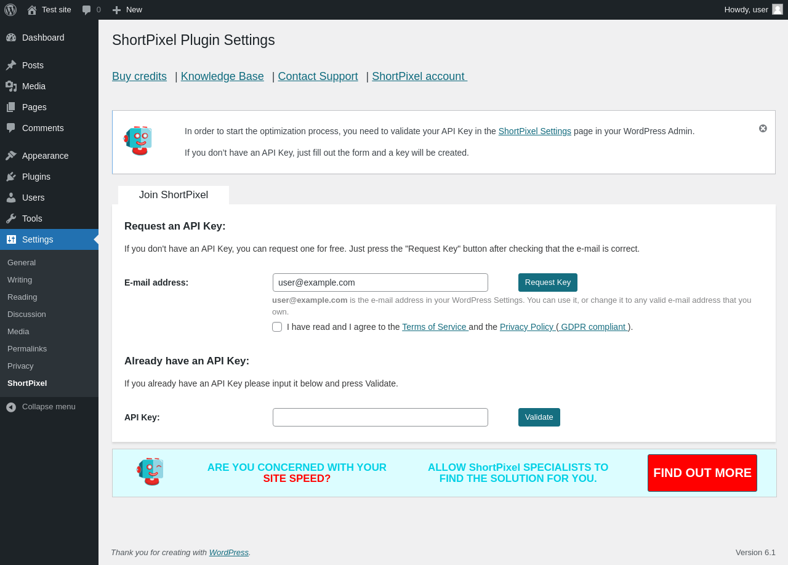
Task: Open the Terms of Service link
Action: [435, 327]
